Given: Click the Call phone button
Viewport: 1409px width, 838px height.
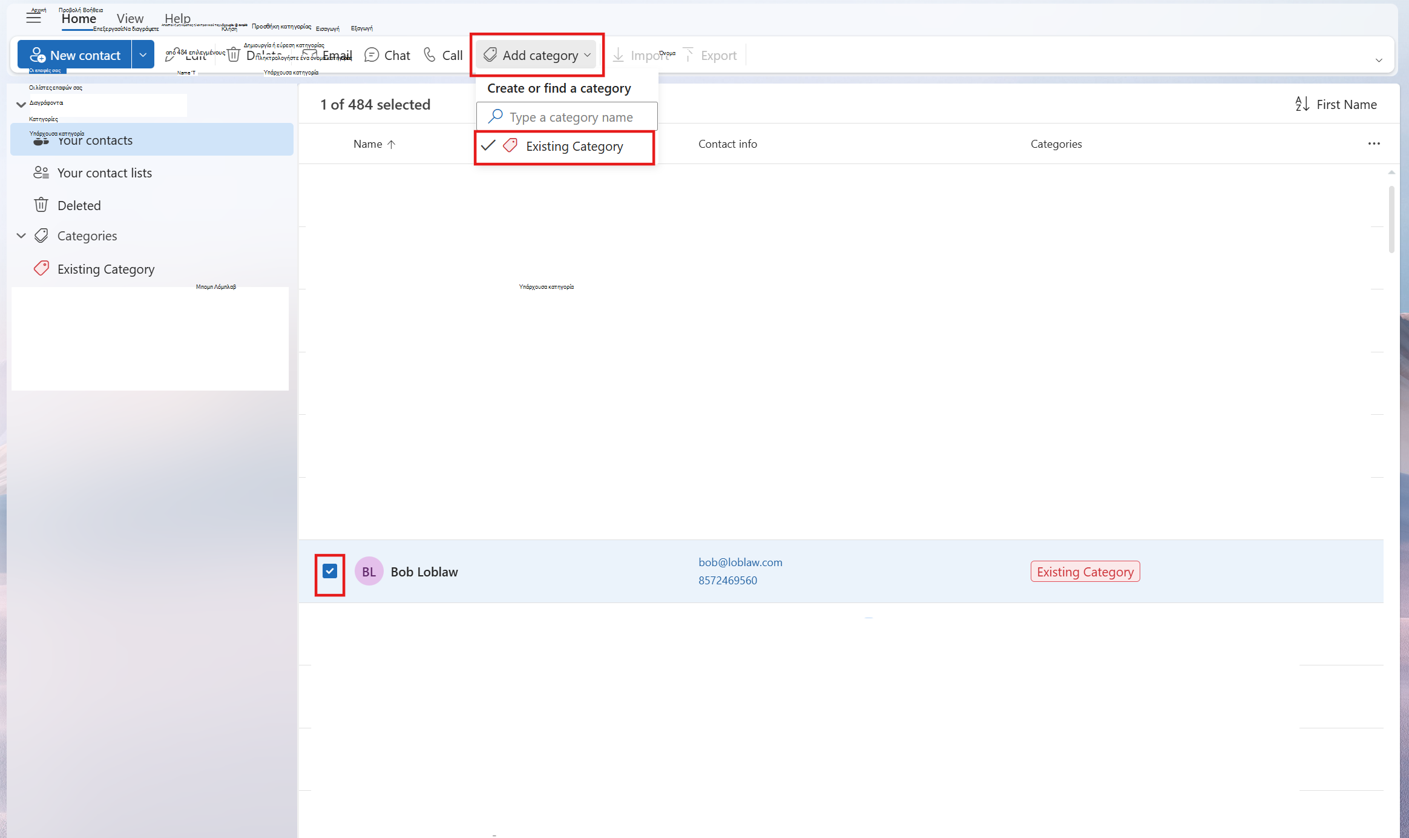Looking at the screenshot, I should (x=443, y=55).
